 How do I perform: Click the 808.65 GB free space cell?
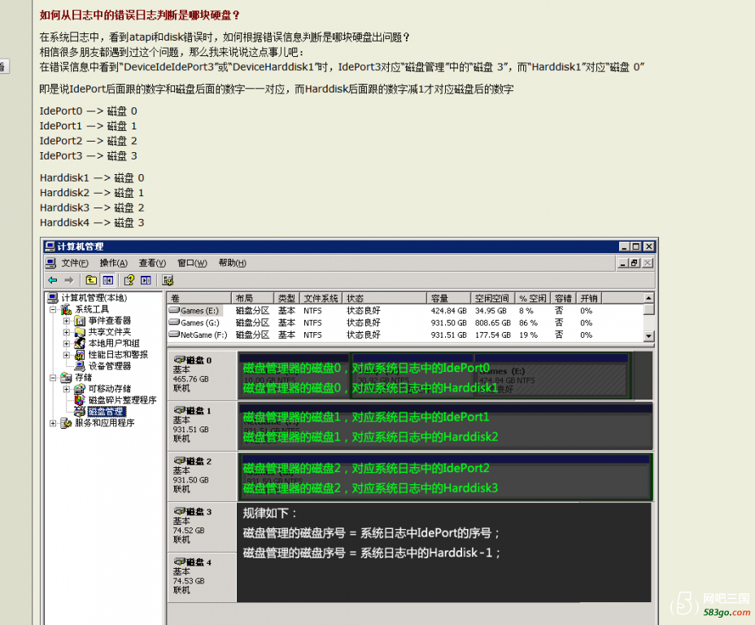click(492, 323)
